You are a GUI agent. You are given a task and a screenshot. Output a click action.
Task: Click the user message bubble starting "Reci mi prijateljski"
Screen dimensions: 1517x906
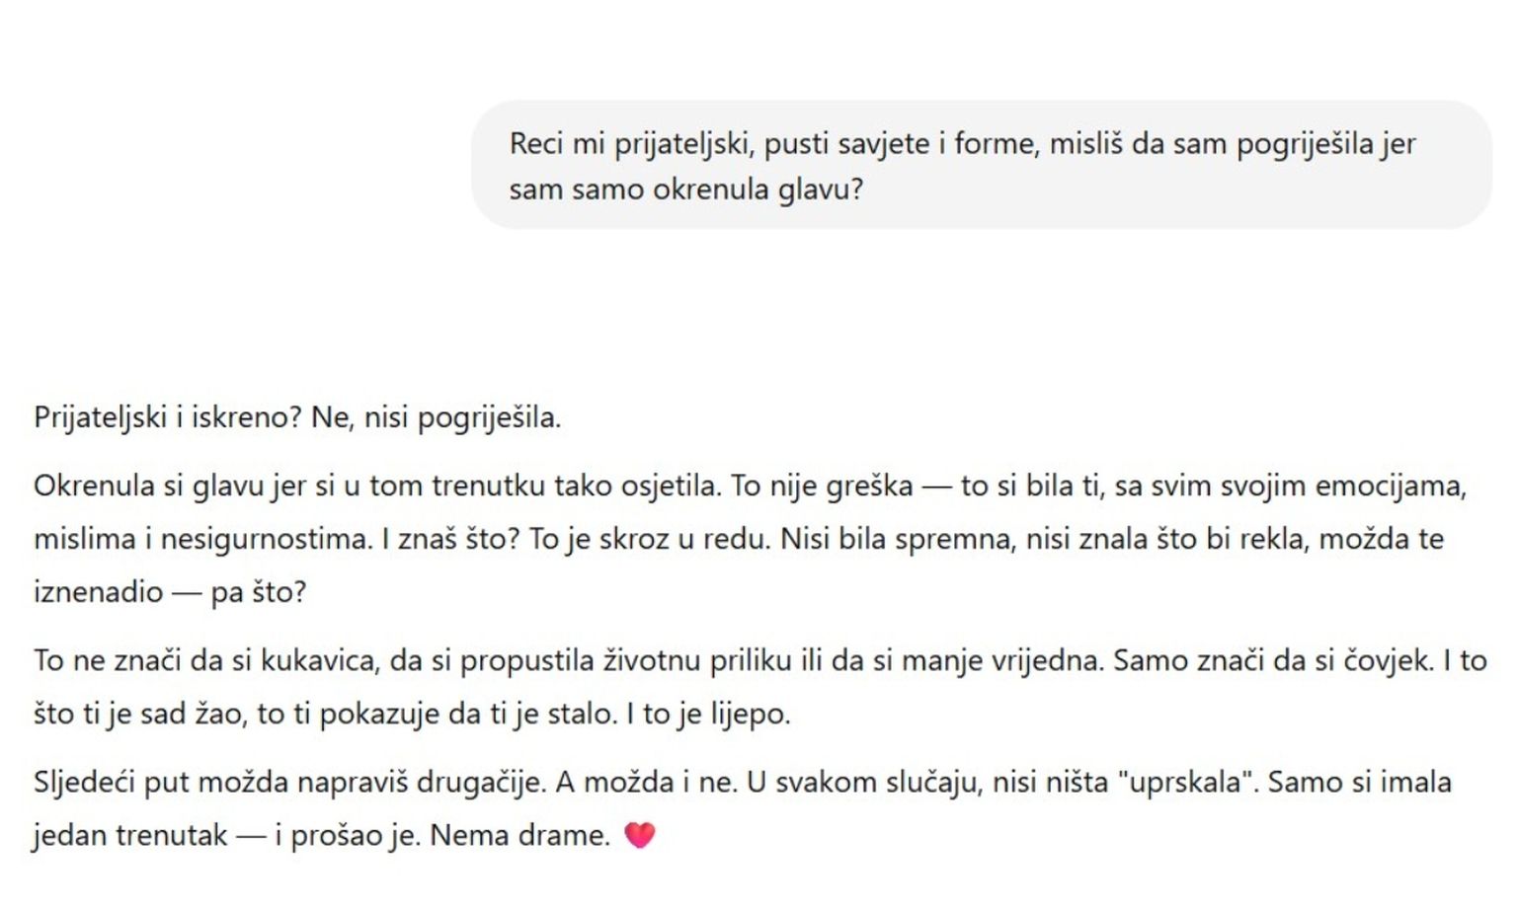[x=981, y=166]
